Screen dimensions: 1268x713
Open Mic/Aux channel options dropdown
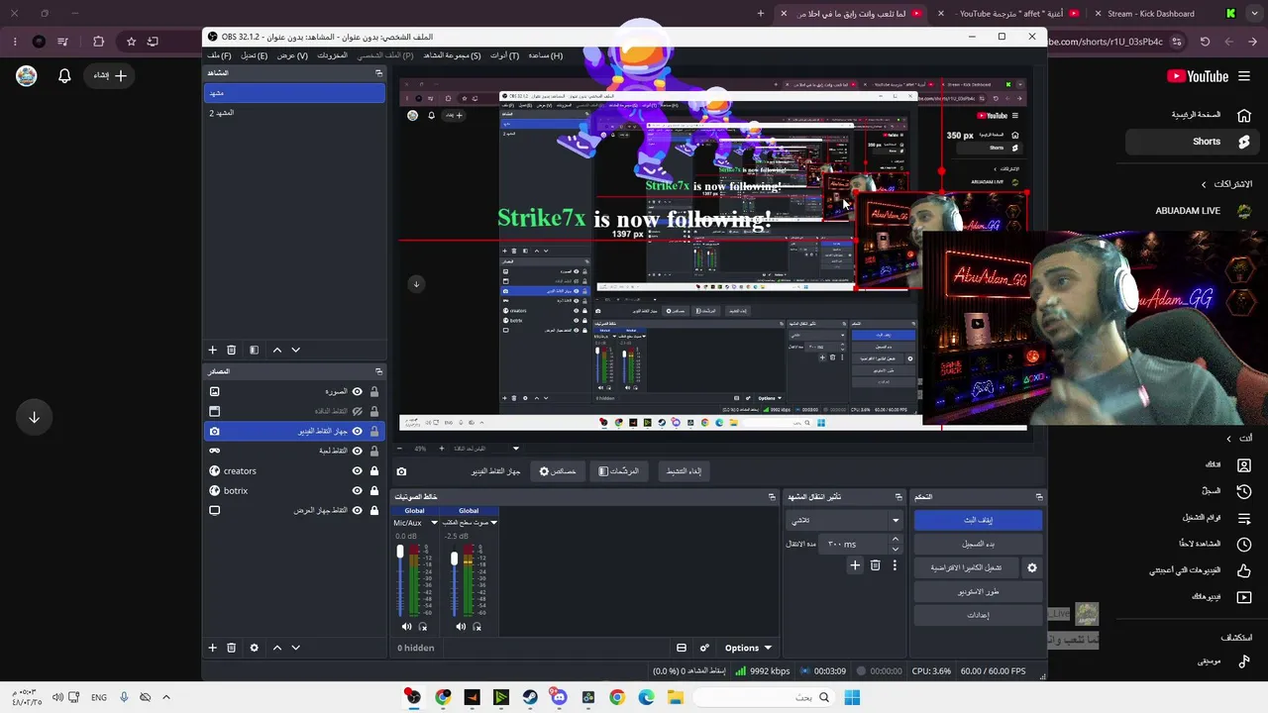(434, 523)
